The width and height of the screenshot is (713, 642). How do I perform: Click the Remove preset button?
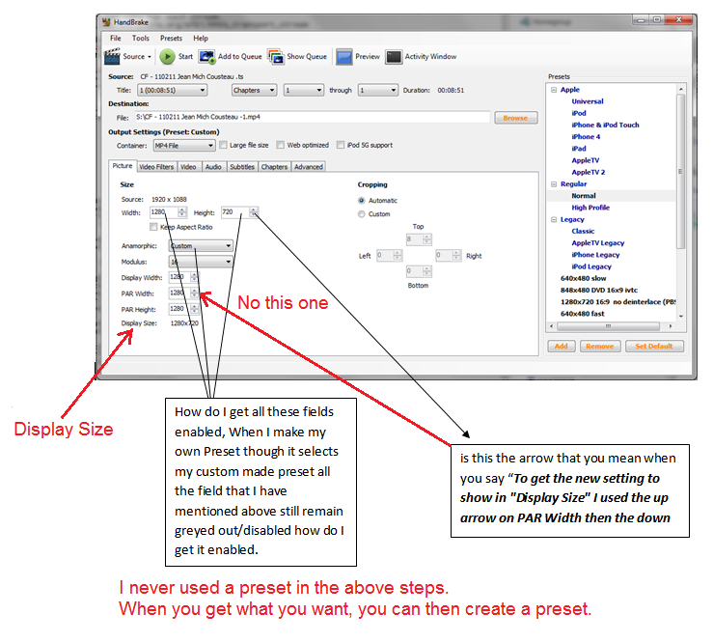tap(600, 346)
